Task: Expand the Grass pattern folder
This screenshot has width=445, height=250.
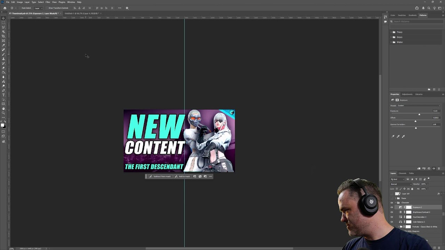Action: tap(391, 37)
